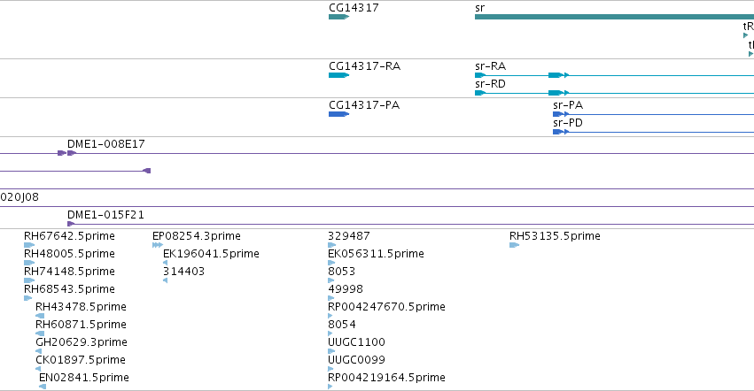Select the RH67642.5prime EST arrow
This screenshot has width=754, height=391.
pyautogui.click(x=29, y=245)
